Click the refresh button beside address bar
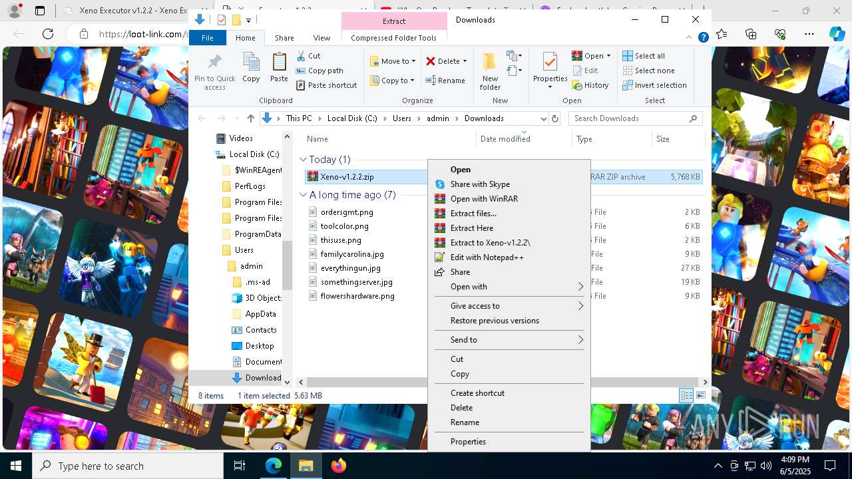Screen dimensions: 852x479 pyautogui.click(x=554, y=118)
